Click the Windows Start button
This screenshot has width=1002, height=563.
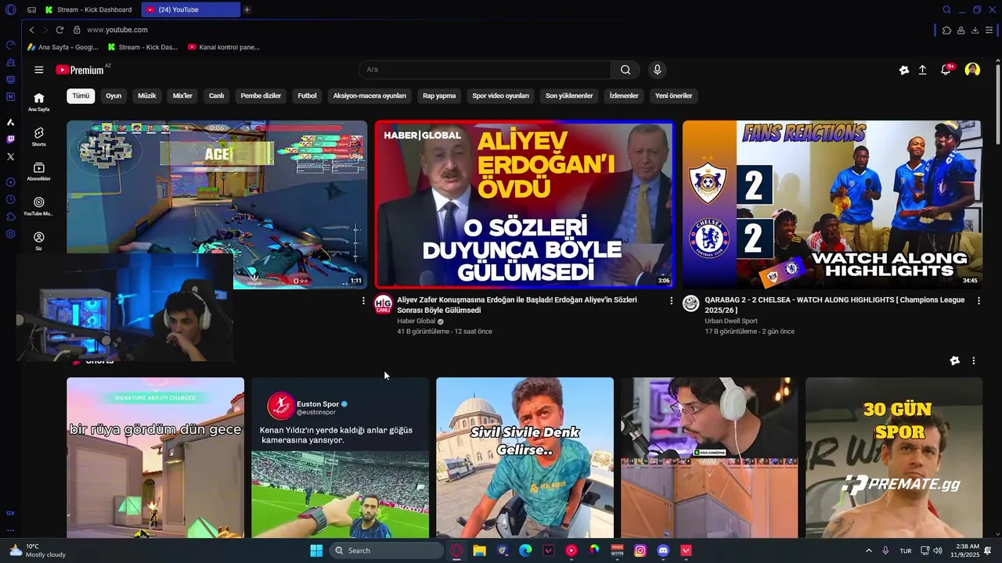point(316,550)
